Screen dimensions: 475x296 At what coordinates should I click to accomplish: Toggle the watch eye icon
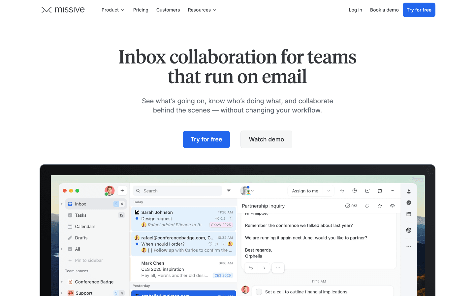point(392,206)
